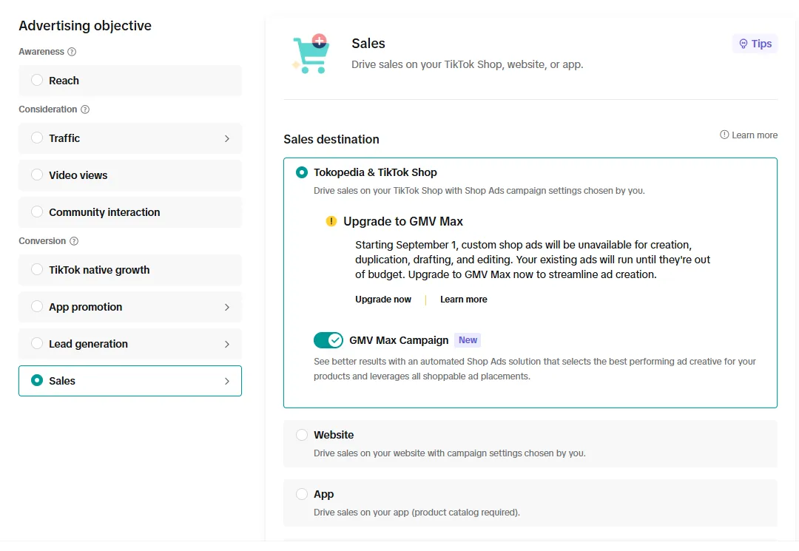The width and height of the screenshot is (799, 551).
Task: Choose the Community interaction radio button
Action: click(37, 212)
